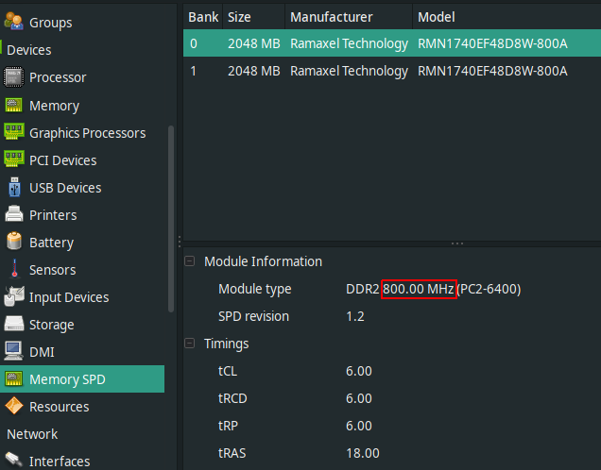This screenshot has width=601, height=470.
Task: Open the Groups sidebar icon
Action: [x=14, y=21]
